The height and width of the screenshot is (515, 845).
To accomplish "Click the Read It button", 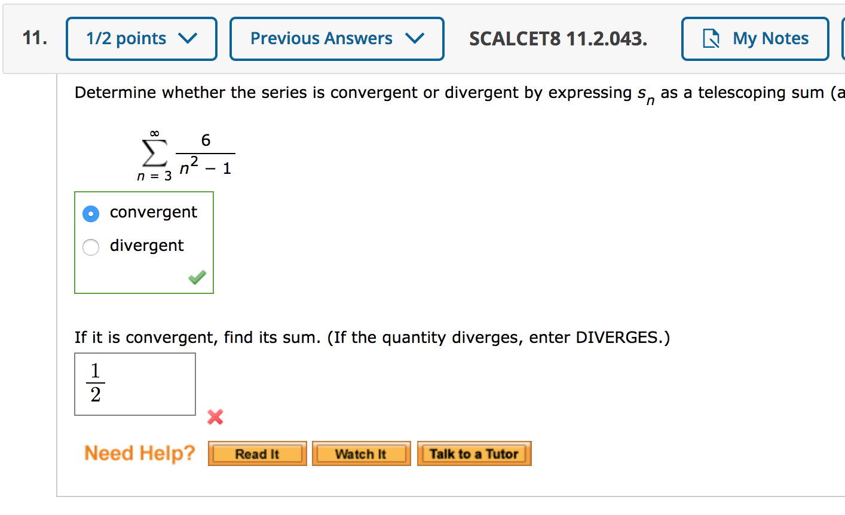I will 257,453.
